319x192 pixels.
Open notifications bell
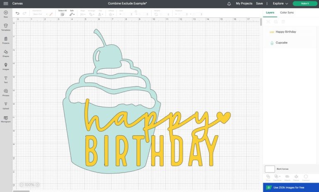[229, 3]
